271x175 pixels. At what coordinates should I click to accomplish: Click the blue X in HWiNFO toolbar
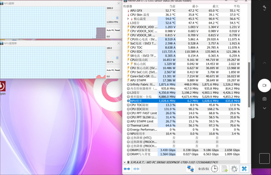244,169
